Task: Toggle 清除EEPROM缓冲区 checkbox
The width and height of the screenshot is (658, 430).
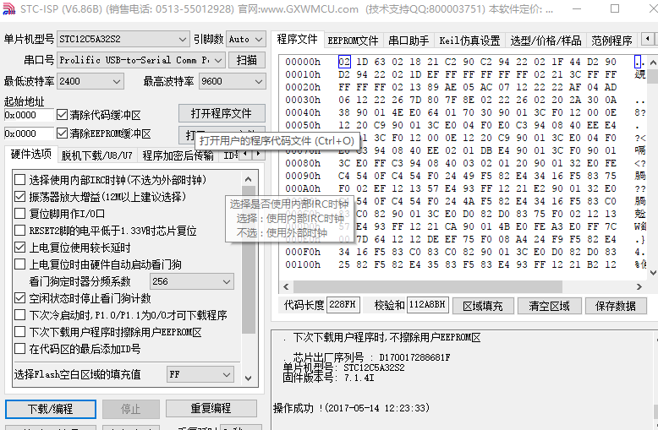Action: (62, 133)
